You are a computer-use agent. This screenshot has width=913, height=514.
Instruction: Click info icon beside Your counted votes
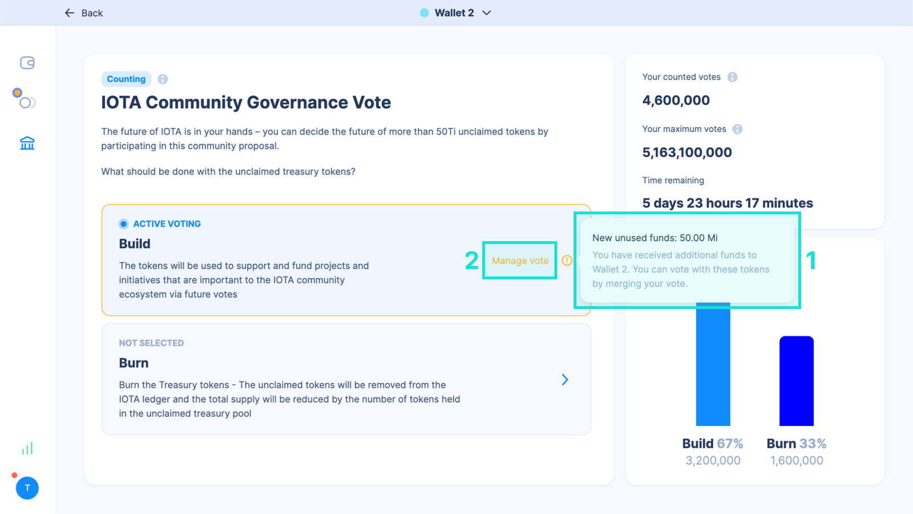click(732, 77)
